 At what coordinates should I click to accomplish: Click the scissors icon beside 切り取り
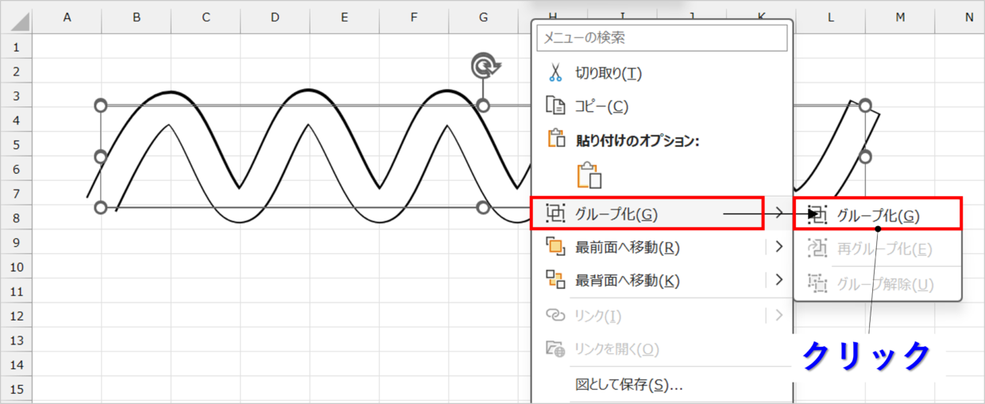554,73
